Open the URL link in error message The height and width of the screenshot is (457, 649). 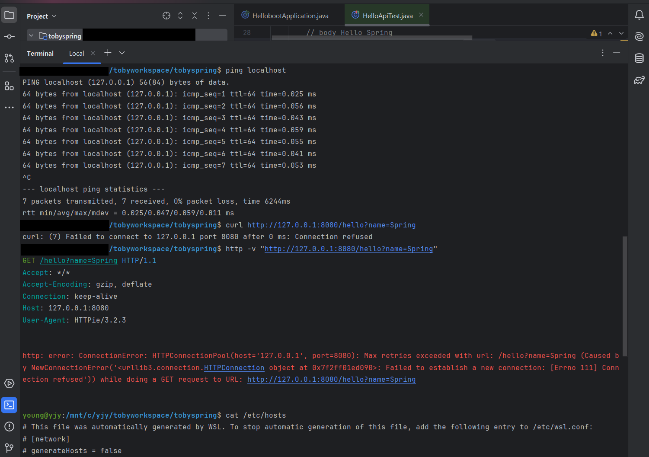tap(331, 379)
